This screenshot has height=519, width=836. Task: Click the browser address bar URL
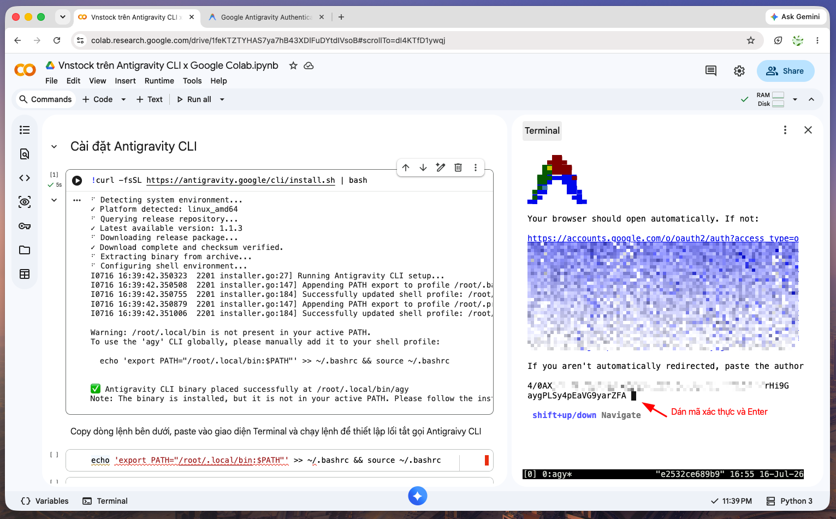[268, 40]
